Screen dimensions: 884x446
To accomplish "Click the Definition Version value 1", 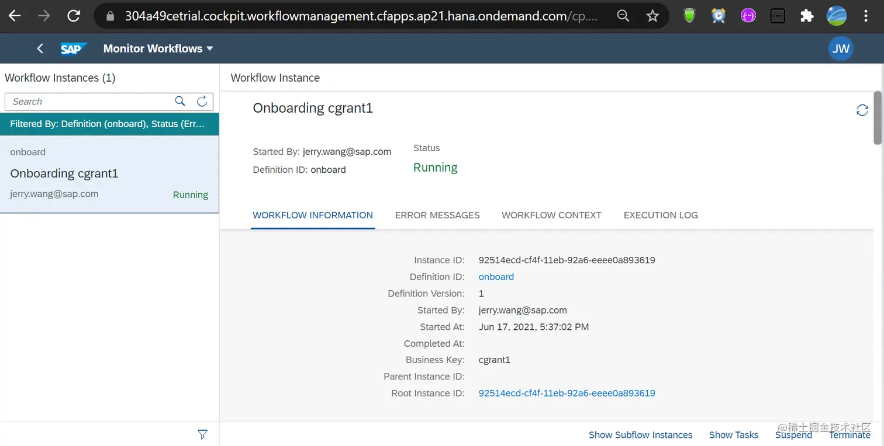I will click(x=481, y=293).
